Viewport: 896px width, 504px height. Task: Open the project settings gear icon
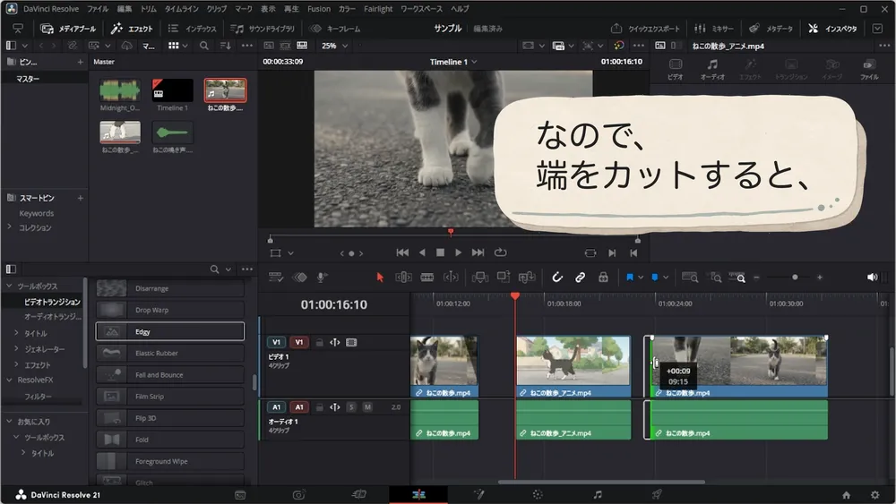point(874,495)
